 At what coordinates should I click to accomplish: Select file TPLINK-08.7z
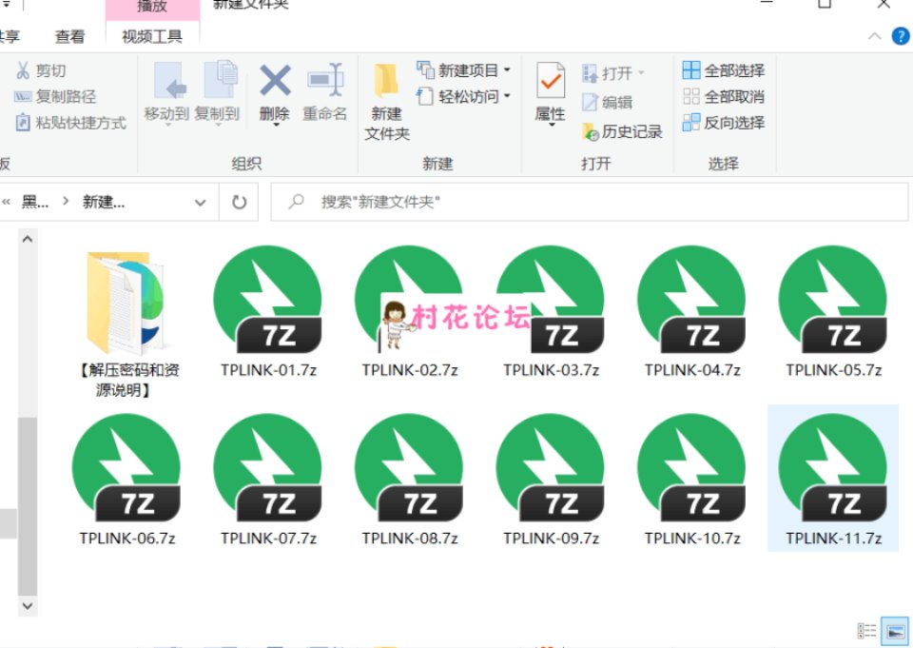[x=410, y=481]
